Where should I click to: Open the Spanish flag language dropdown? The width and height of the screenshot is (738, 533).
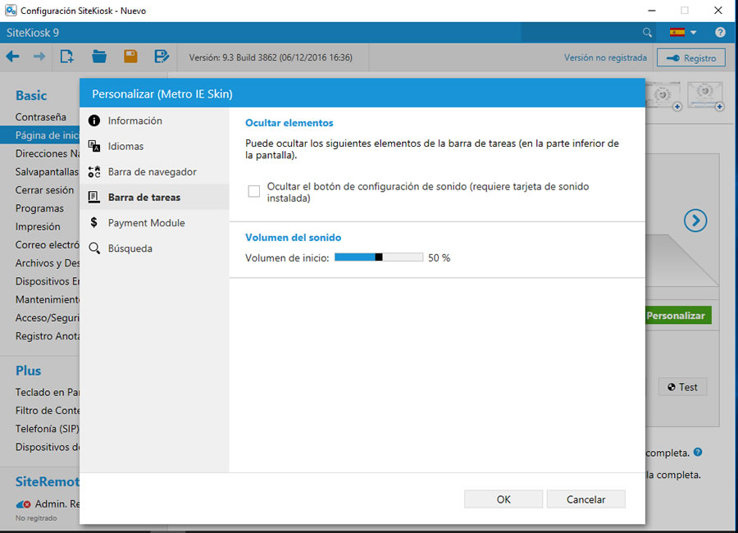click(x=683, y=33)
